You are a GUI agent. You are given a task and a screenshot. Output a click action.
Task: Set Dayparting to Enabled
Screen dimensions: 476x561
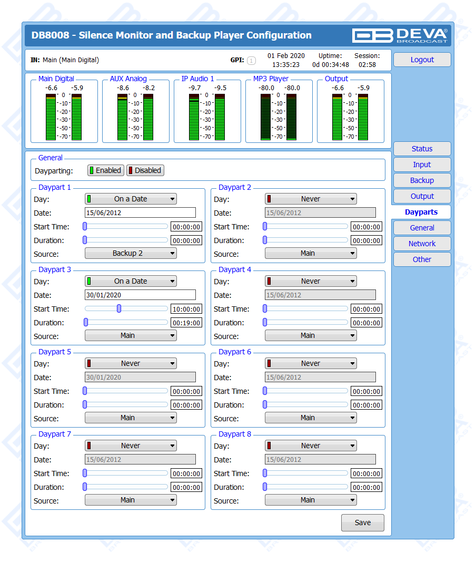106,170
